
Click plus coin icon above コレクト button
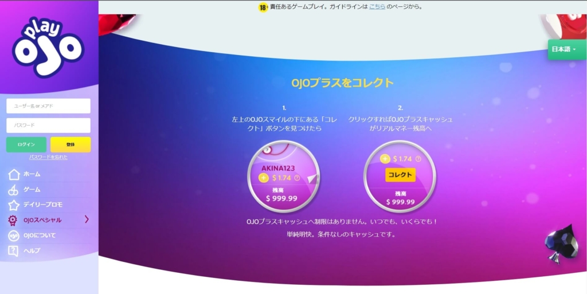[x=385, y=159]
